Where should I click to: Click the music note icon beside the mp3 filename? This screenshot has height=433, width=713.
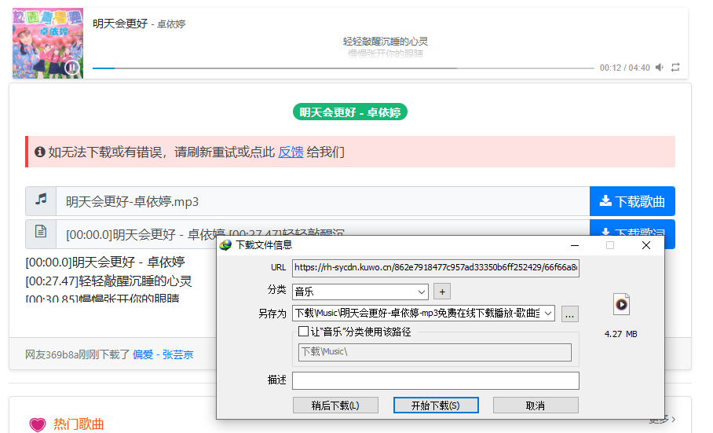[41, 200]
